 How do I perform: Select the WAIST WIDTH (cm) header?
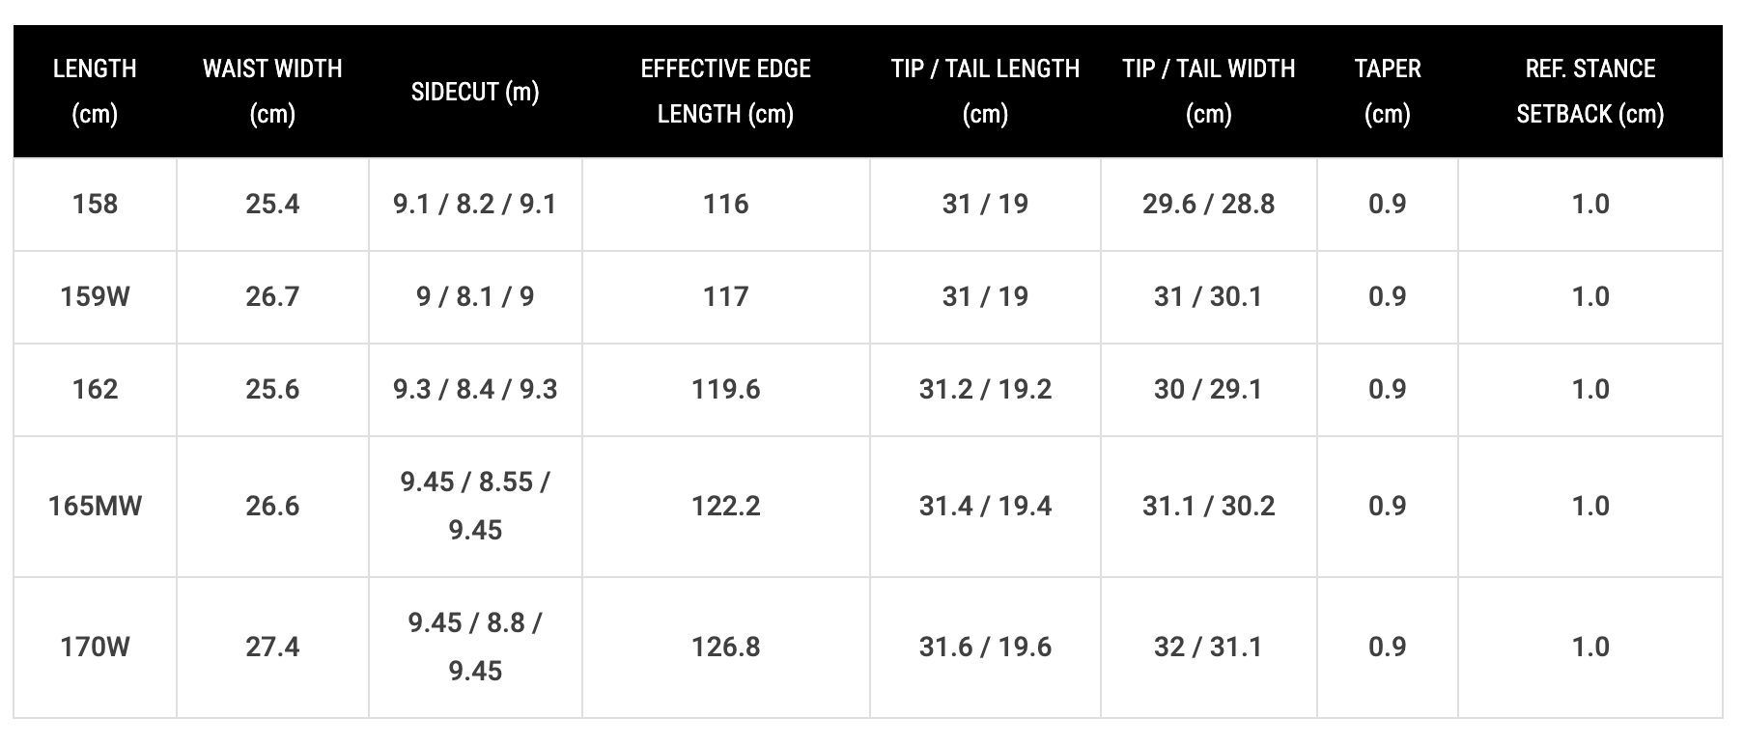point(272,91)
